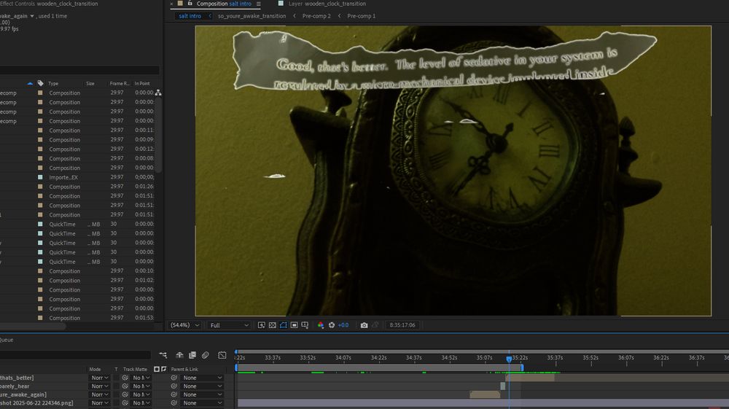Click preview time 8:35:17:06
Screen dimensions: 729x409
(402, 325)
